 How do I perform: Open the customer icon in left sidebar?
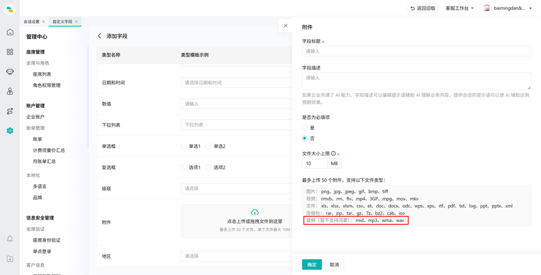(10, 91)
